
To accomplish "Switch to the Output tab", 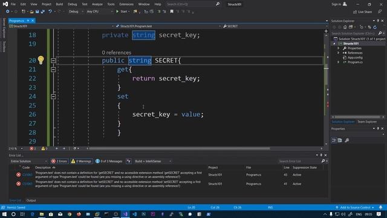I will 31,200.
